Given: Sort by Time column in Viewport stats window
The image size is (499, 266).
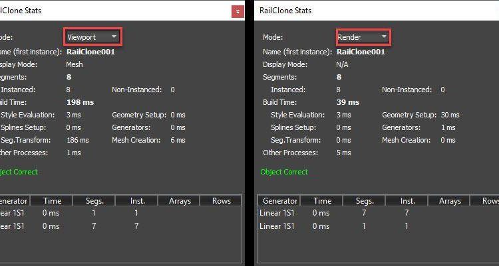Looking at the screenshot, I should (52, 201).
